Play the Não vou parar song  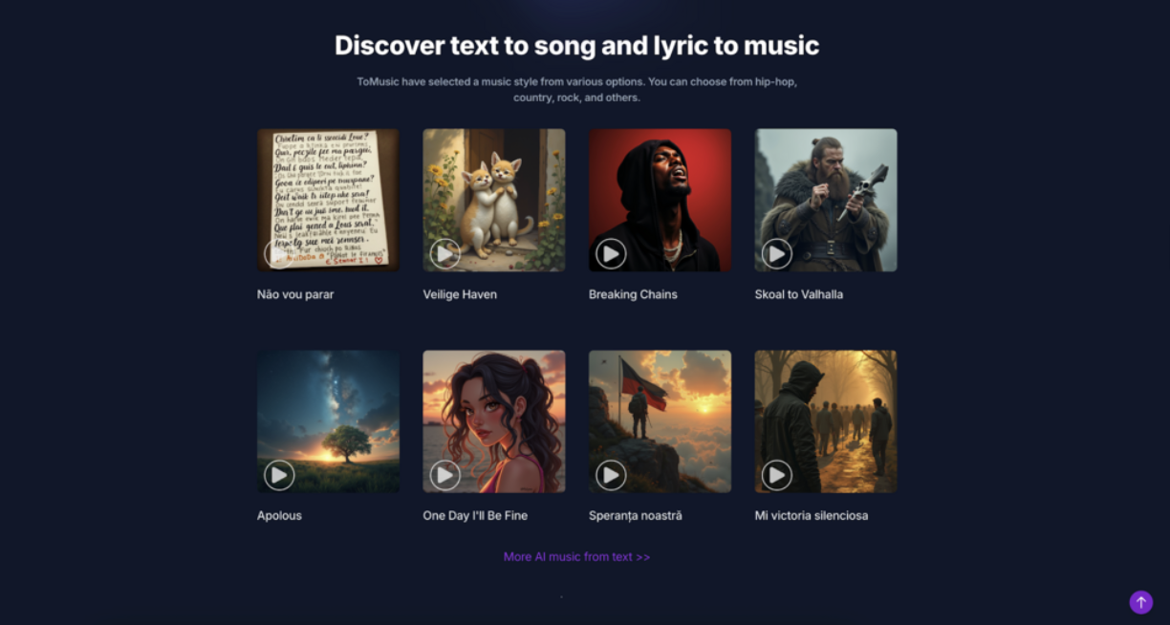click(x=279, y=253)
